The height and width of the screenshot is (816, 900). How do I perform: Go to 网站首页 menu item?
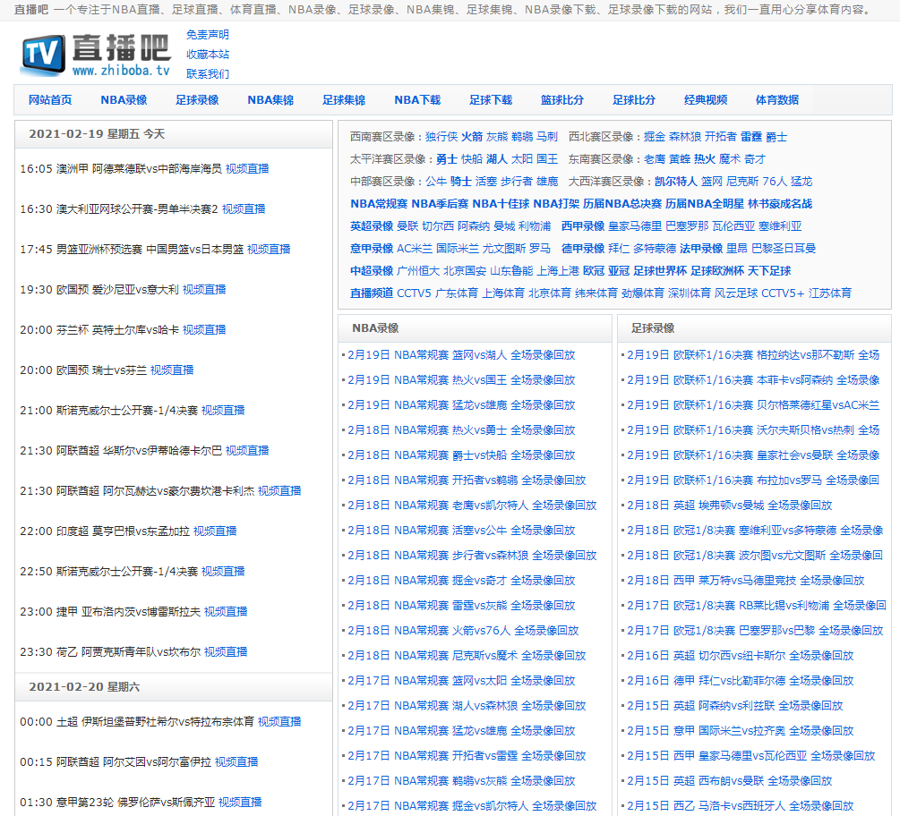tap(50, 100)
